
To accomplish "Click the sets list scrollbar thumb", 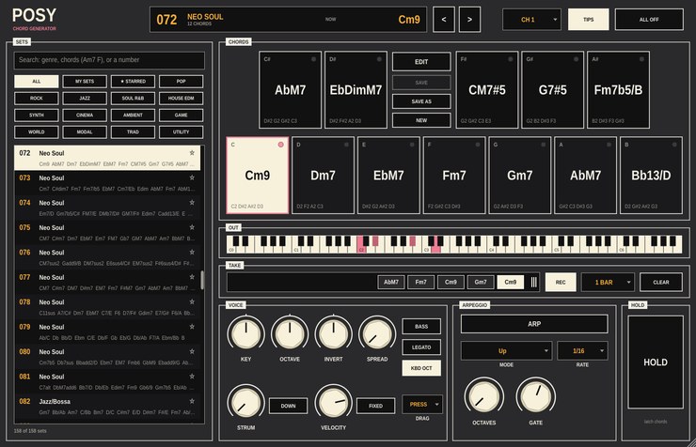I will pos(202,280).
